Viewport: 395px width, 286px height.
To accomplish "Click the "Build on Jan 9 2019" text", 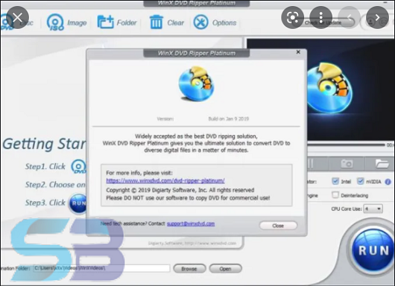I will [x=229, y=119].
